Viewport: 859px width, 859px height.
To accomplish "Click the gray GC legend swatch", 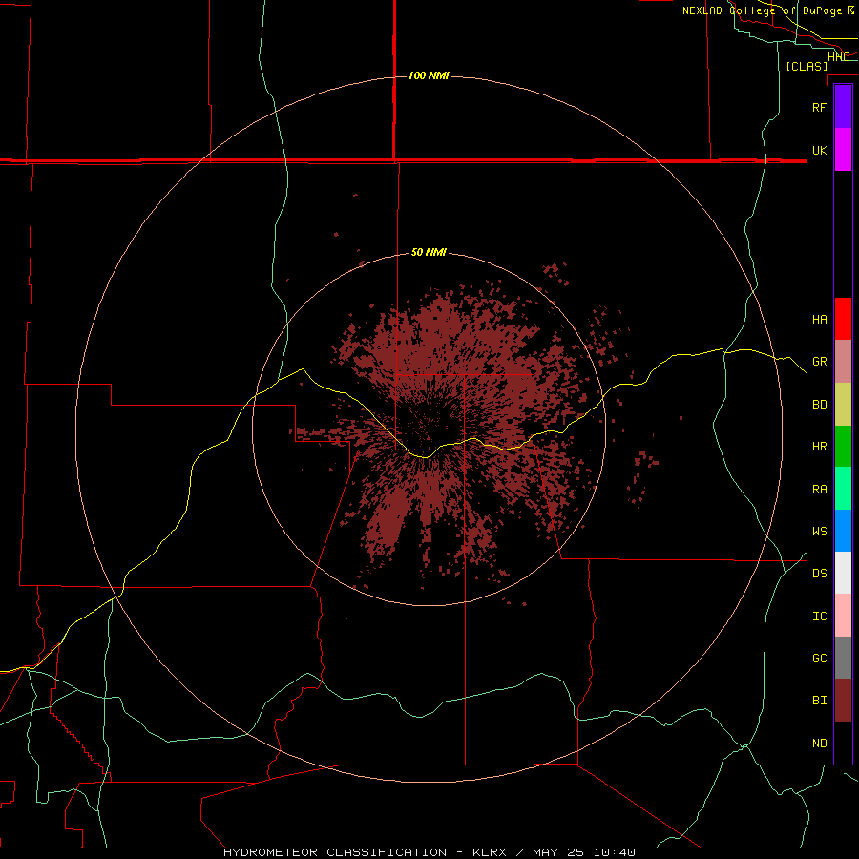I will [843, 658].
